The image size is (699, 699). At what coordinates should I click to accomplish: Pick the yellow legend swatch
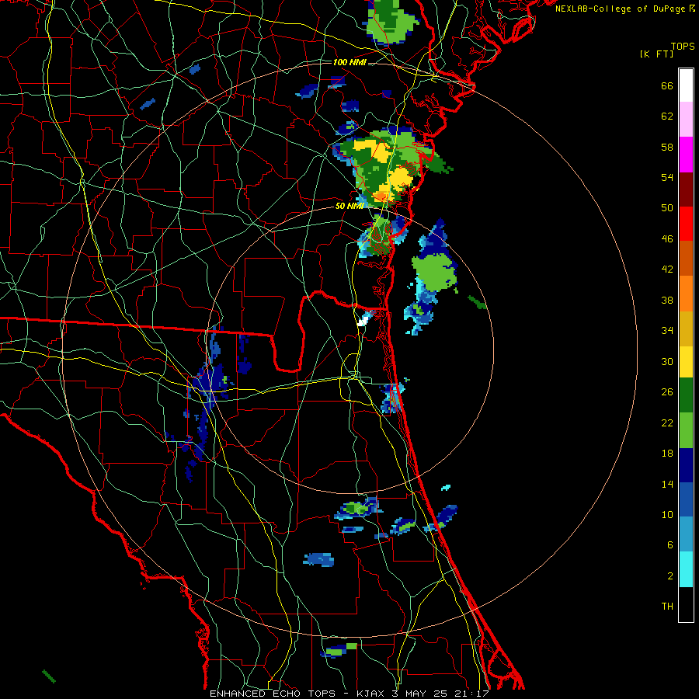[686, 362]
